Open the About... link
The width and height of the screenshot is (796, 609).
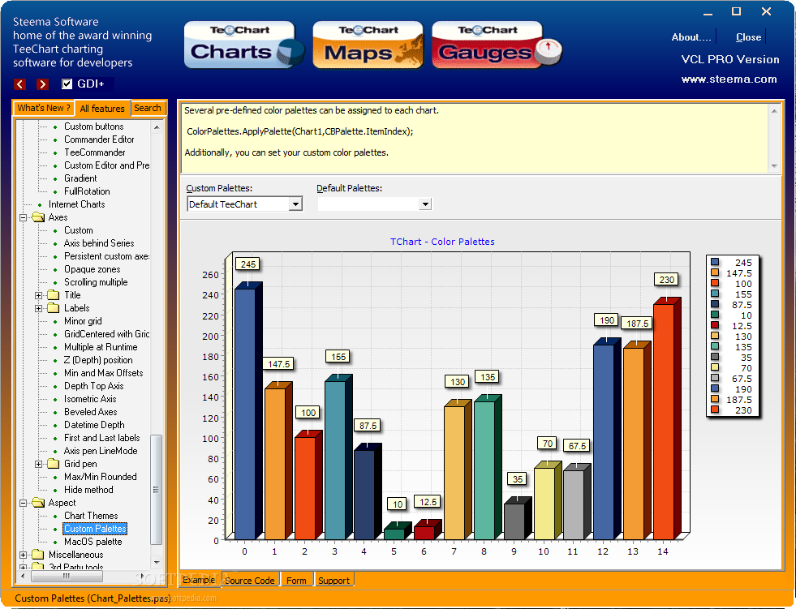click(691, 37)
